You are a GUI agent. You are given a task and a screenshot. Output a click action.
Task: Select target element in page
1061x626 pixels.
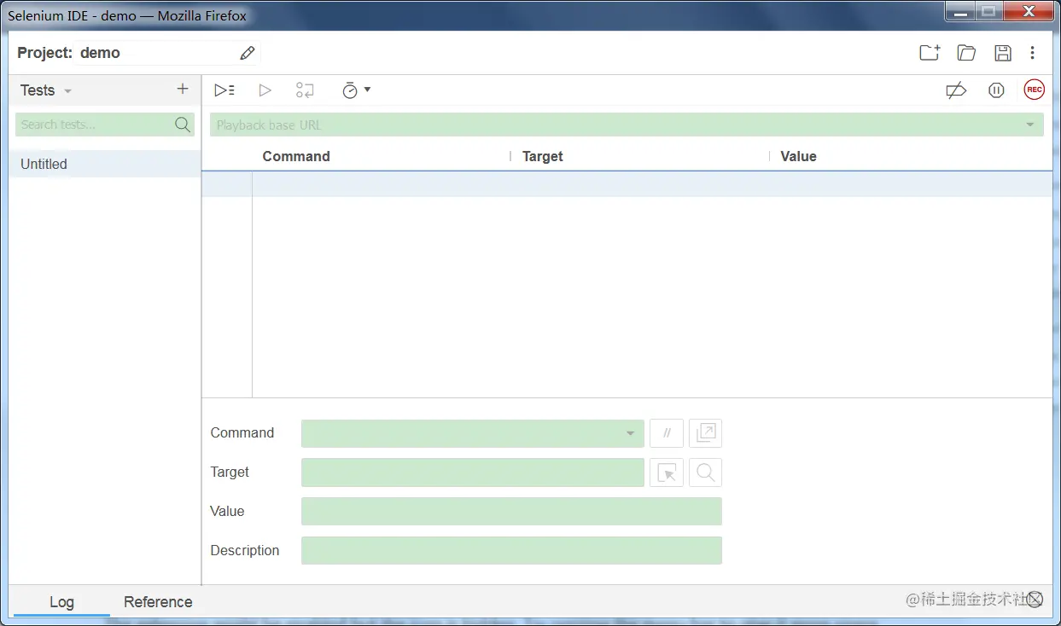[x=667, y=472]
